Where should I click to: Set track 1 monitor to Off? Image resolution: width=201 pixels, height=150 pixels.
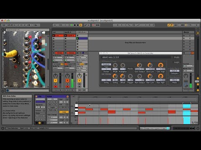coord(62,64)
